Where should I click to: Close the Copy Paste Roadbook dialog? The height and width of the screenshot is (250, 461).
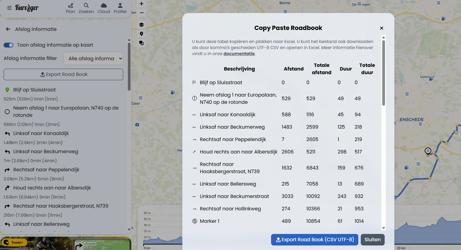(x=382, y=28)
